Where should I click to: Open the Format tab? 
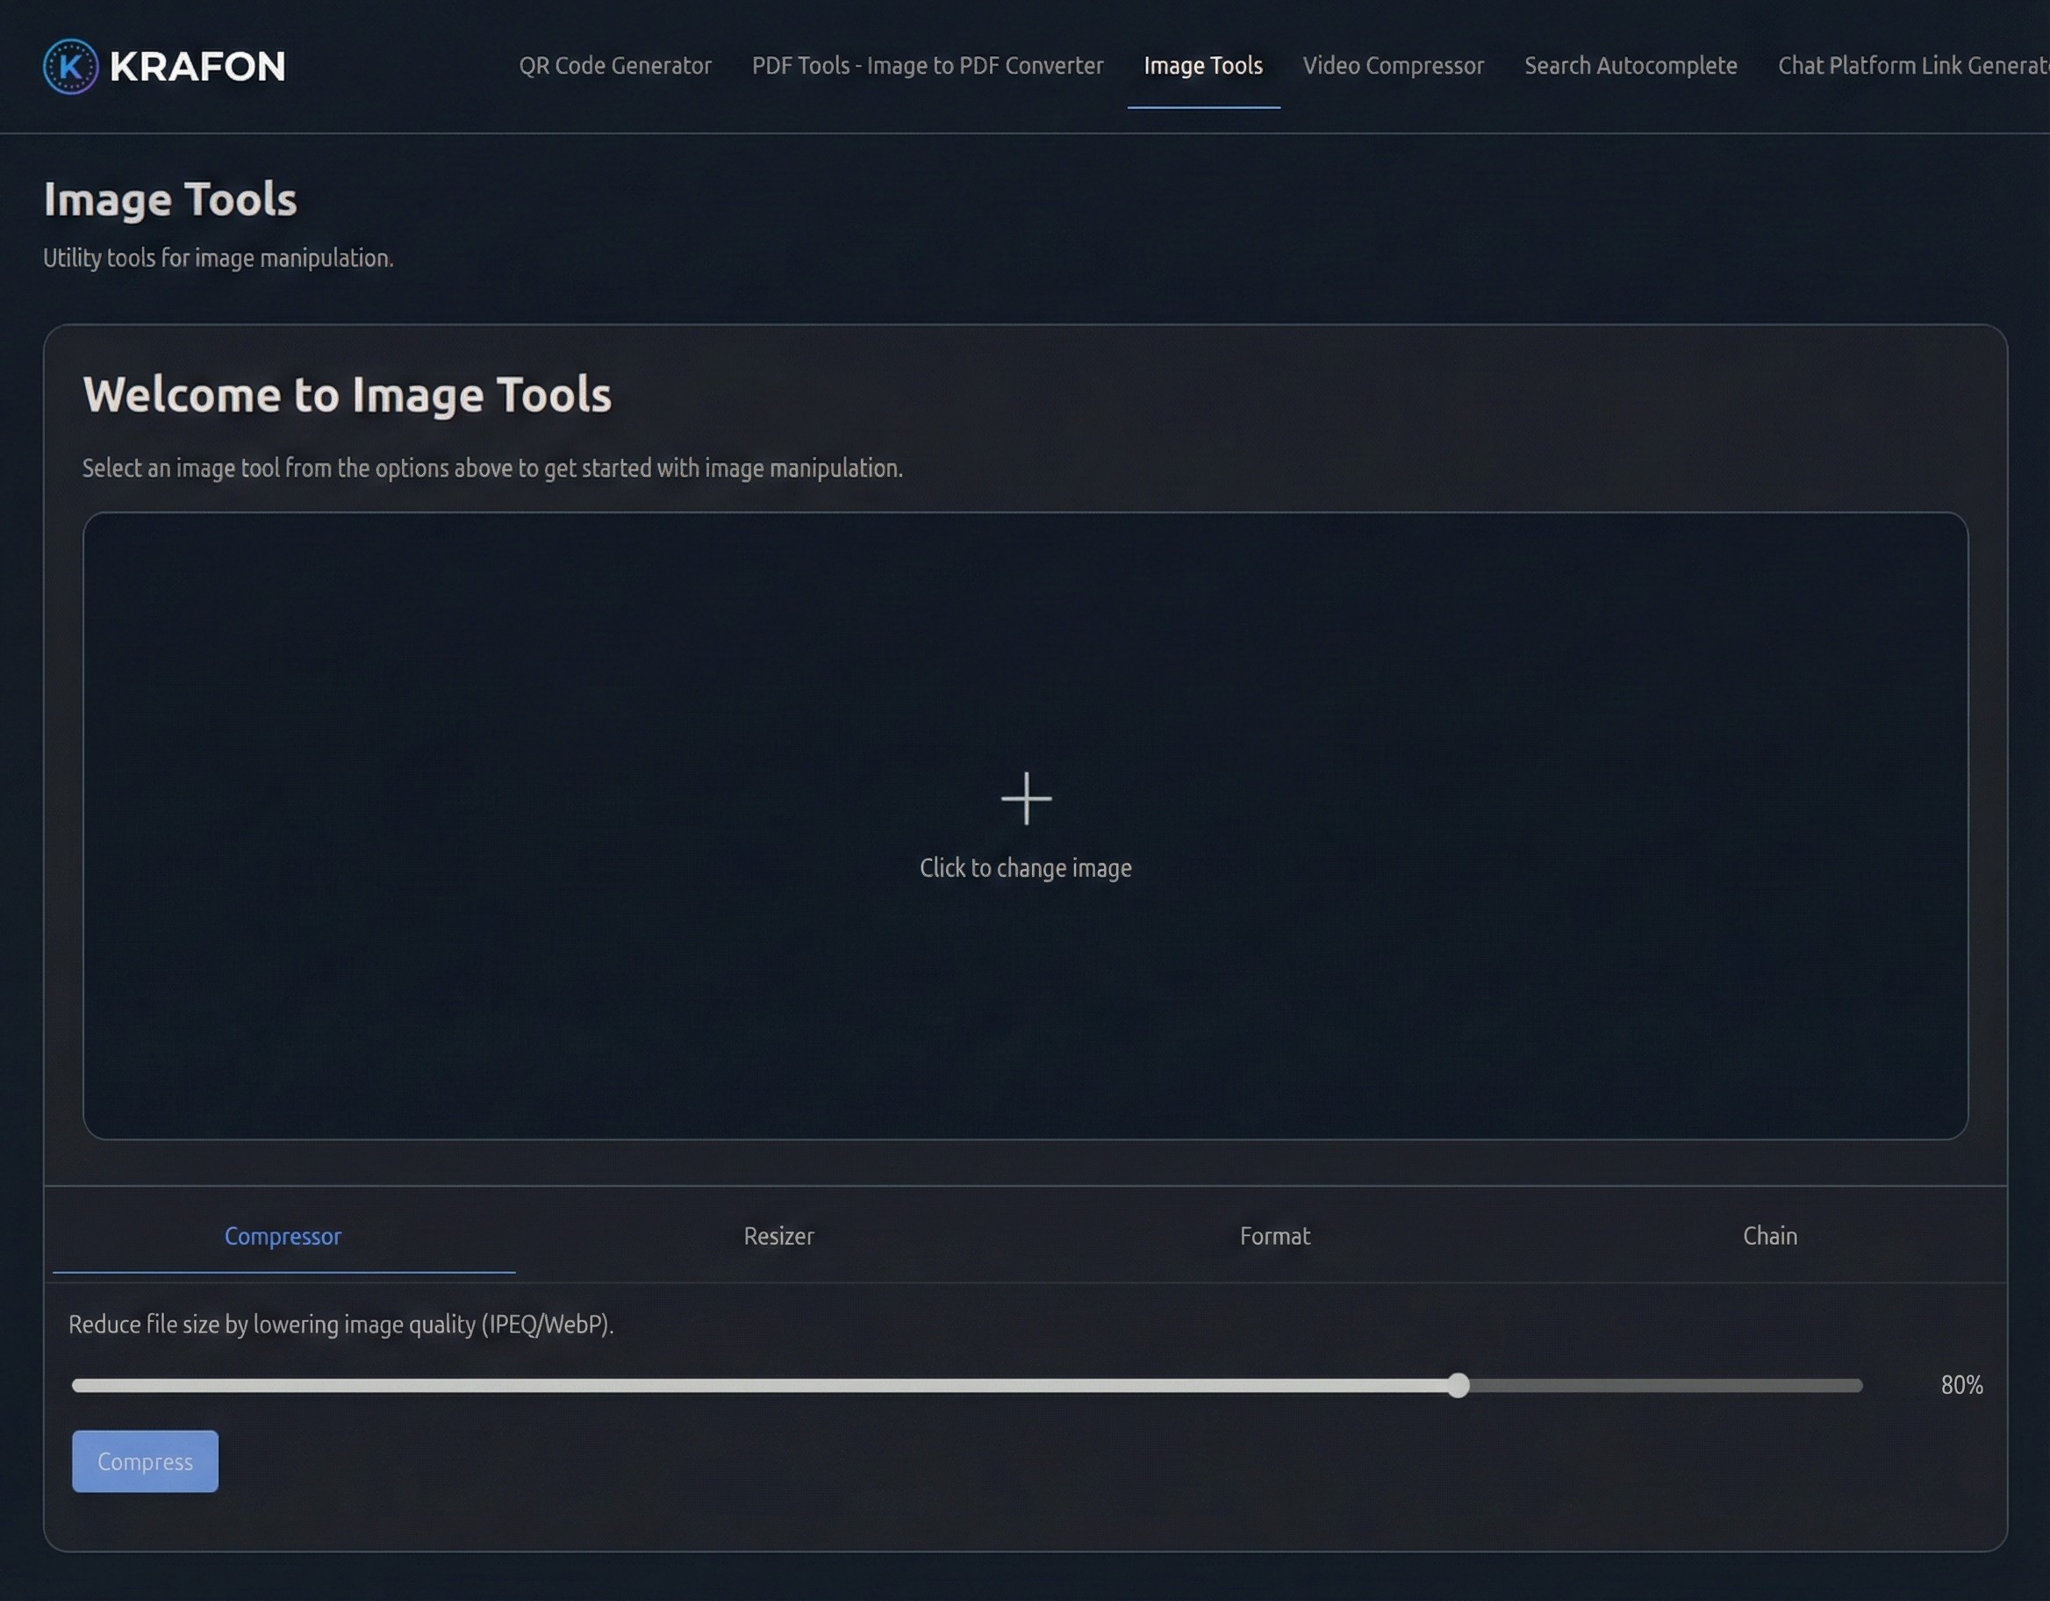1275,1236
